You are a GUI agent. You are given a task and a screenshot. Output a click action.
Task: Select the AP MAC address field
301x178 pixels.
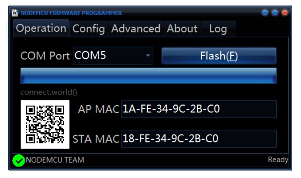point(199,109)
